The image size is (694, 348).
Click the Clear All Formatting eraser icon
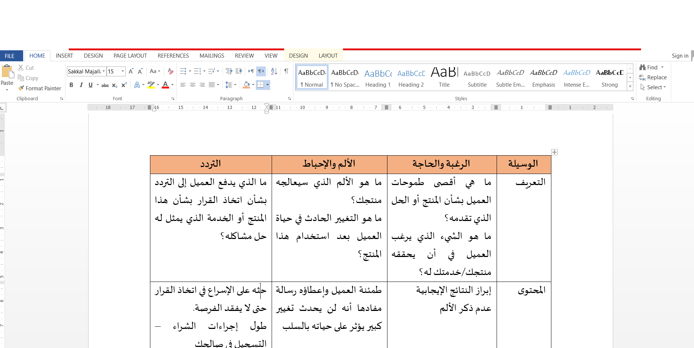(x=170, y=71)
